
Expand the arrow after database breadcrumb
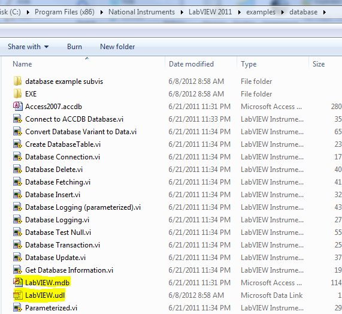[x=325, y=12]
